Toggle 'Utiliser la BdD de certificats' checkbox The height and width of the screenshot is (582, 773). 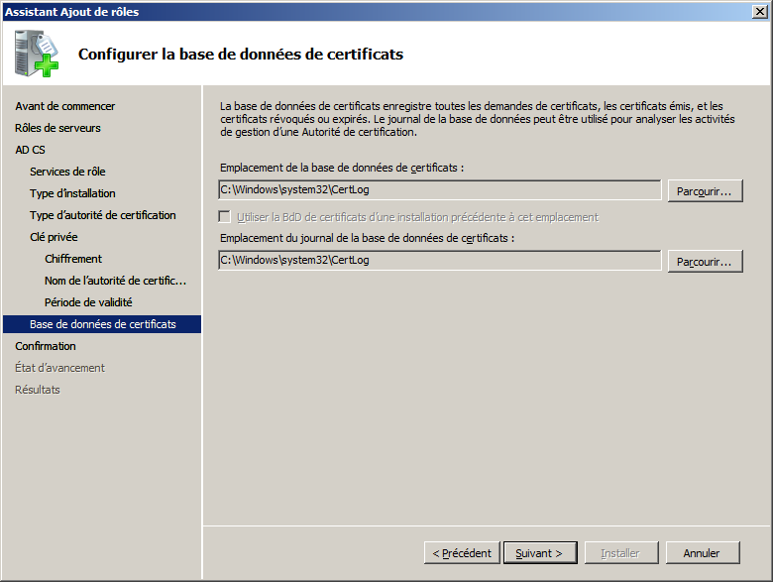click(x=226, y=217)
